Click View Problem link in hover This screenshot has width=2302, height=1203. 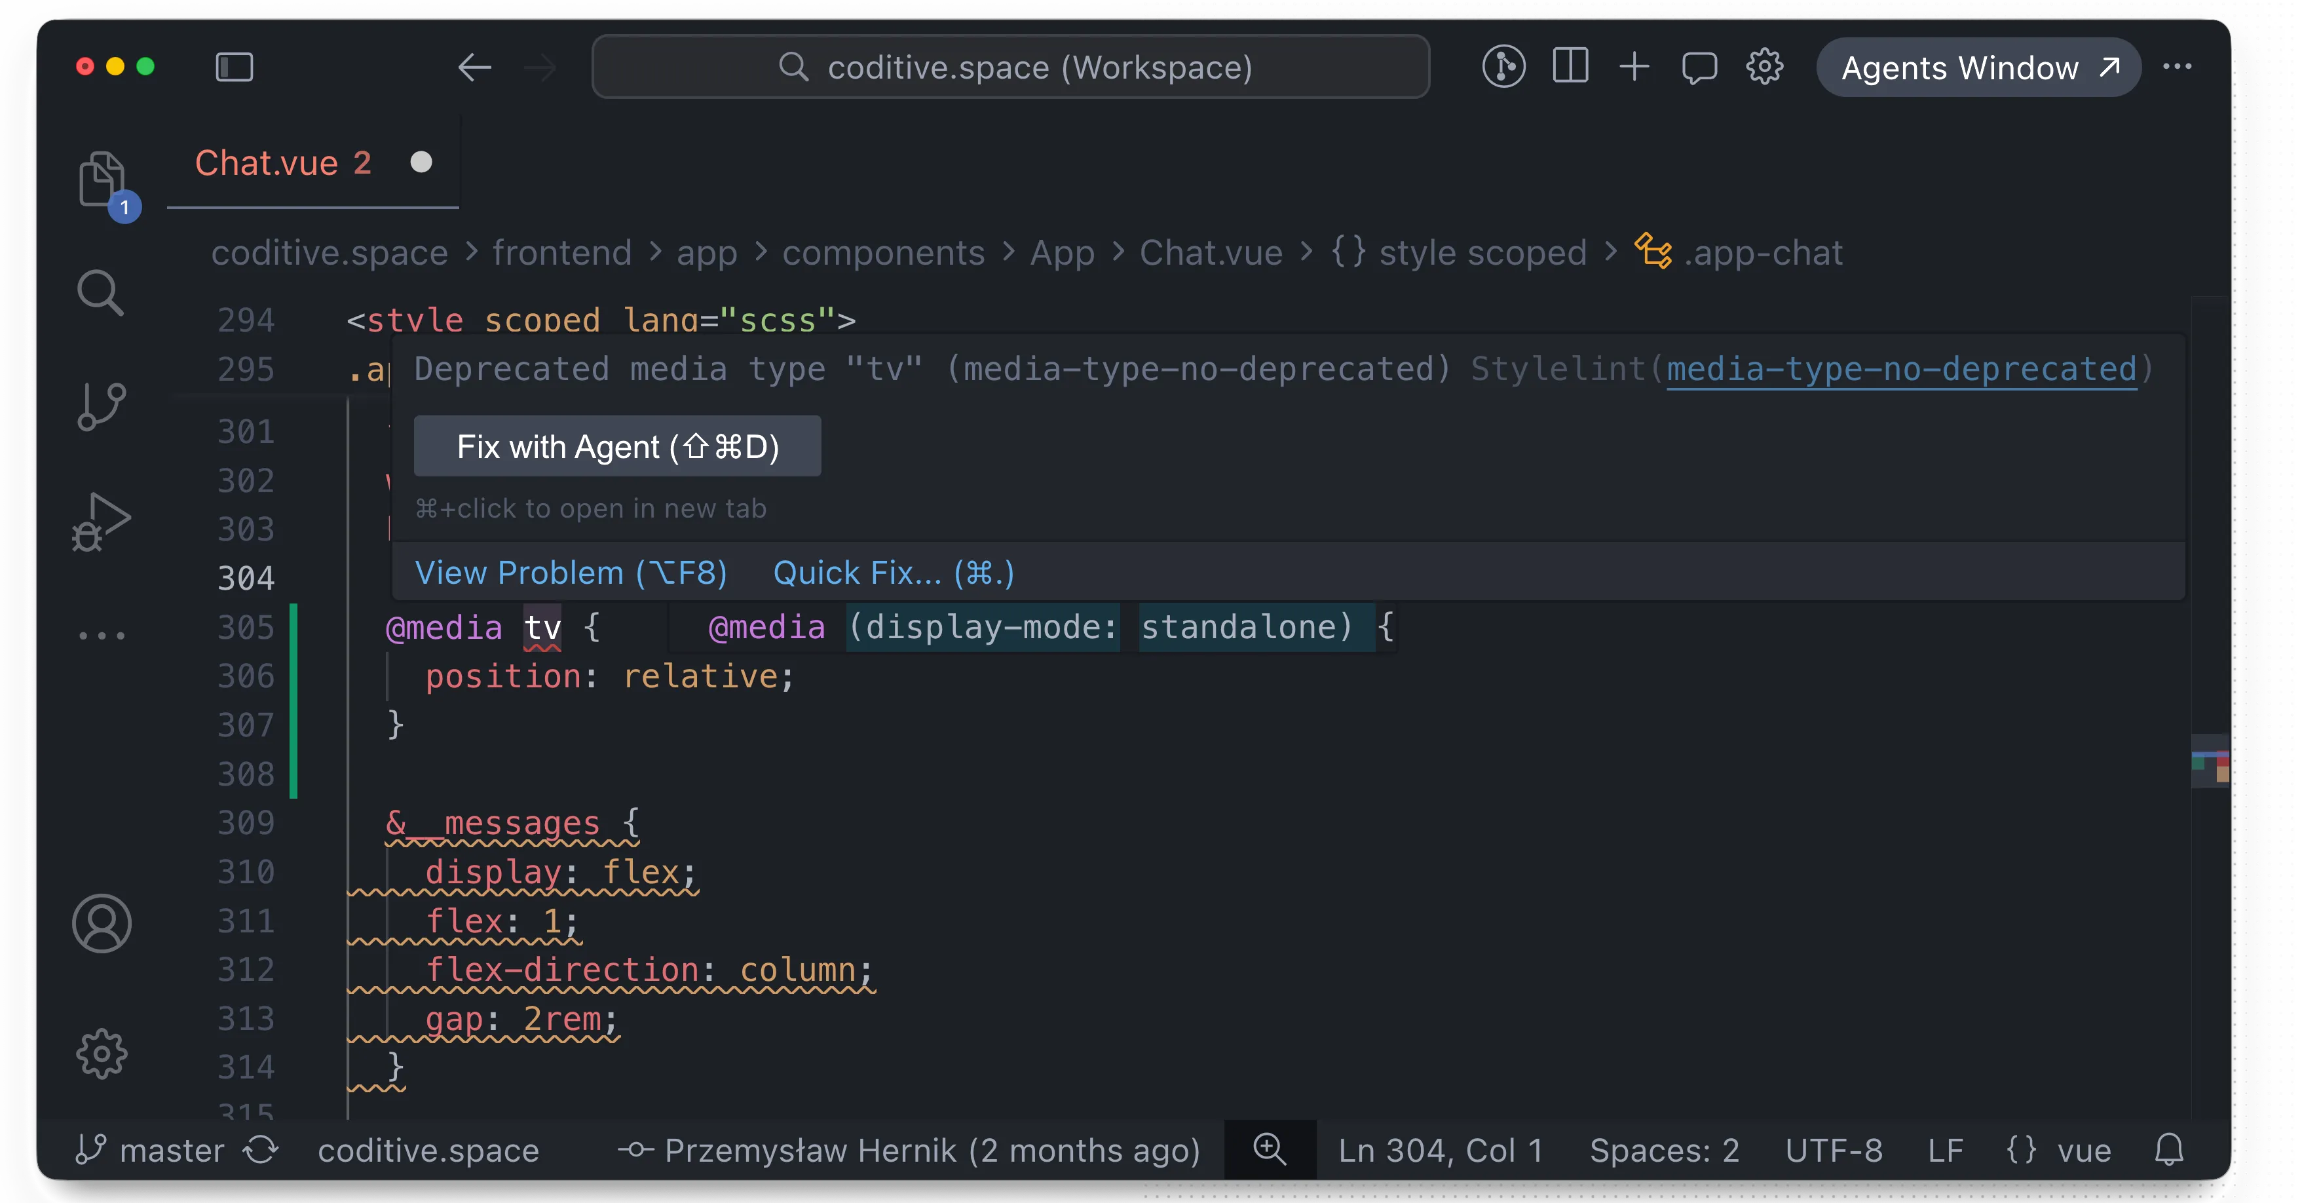pyautogui.click(x=570, y=573)
